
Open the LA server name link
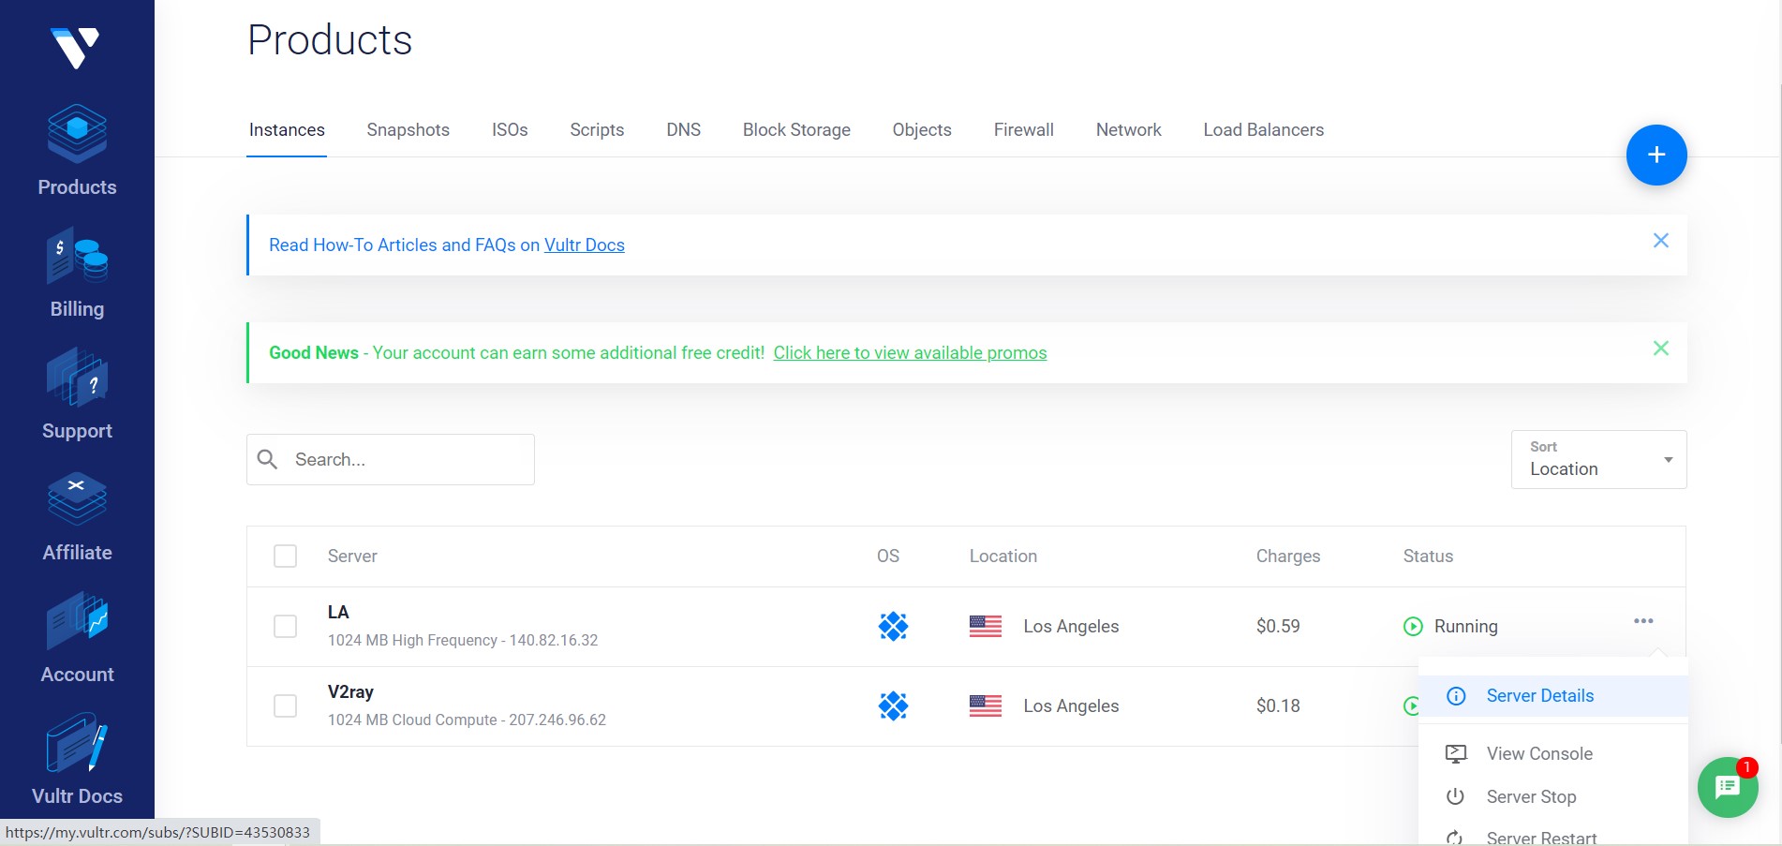point(338,612)
